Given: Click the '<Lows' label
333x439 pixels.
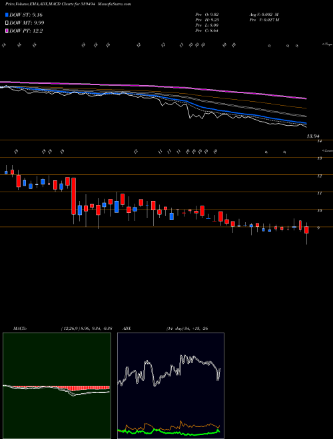Looking at the screenshot, I should [327, 150].
